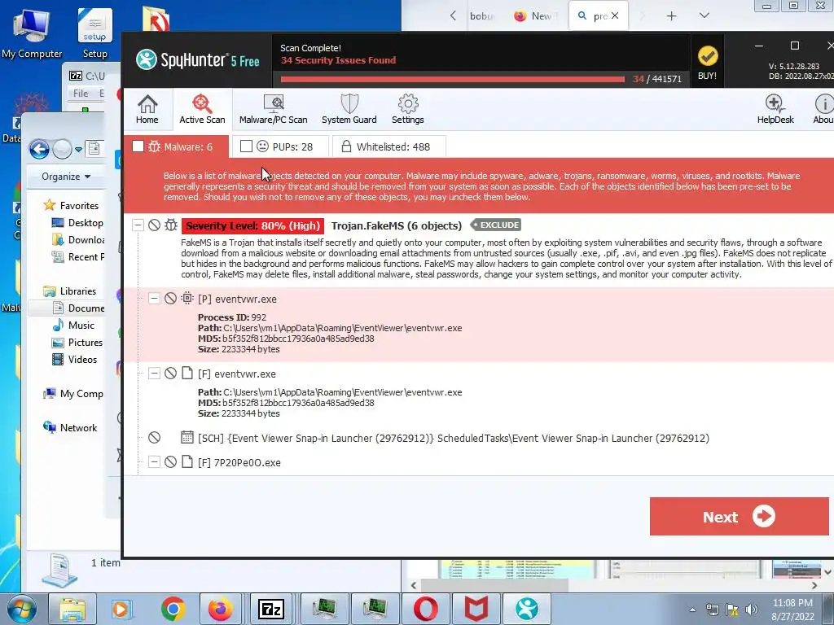Show hidden system tray icons
The image size is (834, 625).
click(x=692, y=610)
